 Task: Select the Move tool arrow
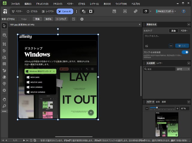(4, 26)
